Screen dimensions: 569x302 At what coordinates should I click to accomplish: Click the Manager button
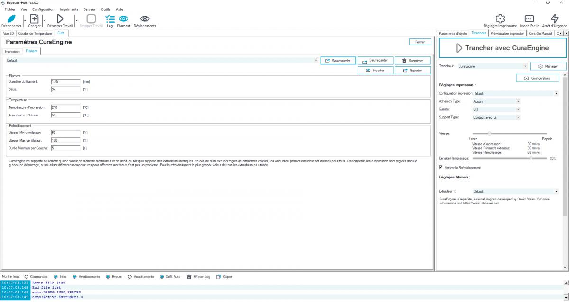point(548,66)
